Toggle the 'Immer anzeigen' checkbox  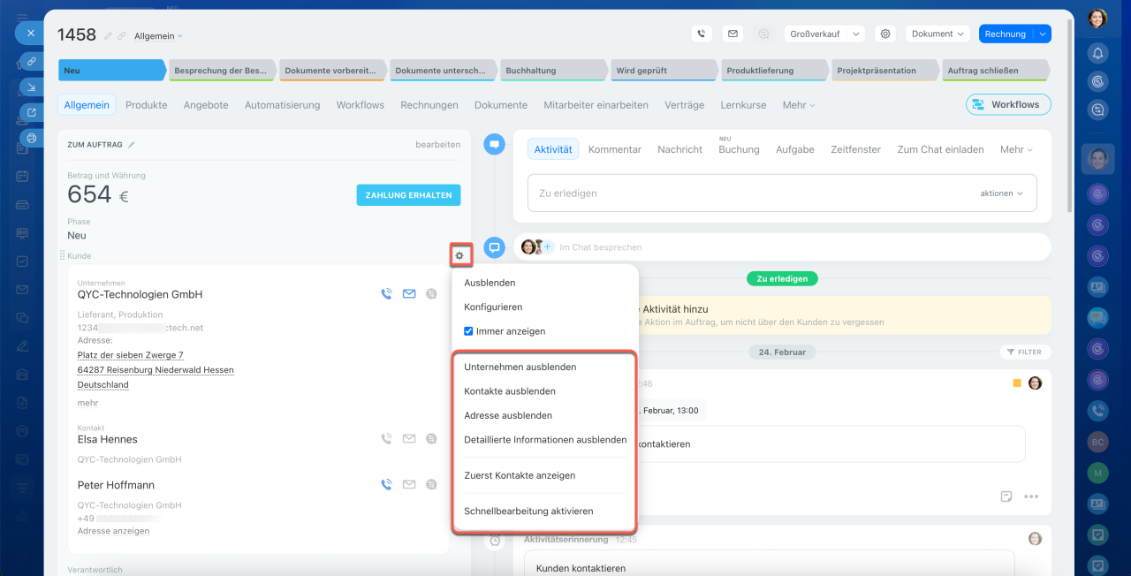pos(469,331)
